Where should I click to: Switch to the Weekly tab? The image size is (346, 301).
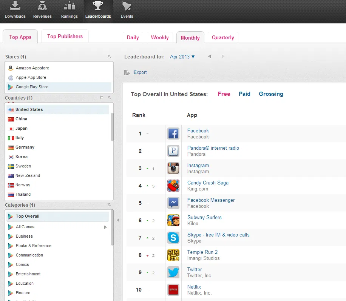pos(160,38)
